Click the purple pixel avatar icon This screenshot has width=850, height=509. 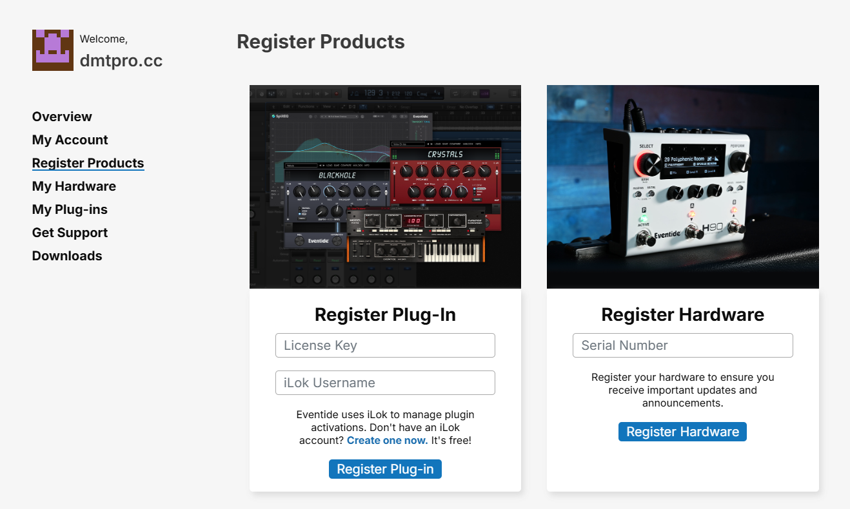click(53, 50)
